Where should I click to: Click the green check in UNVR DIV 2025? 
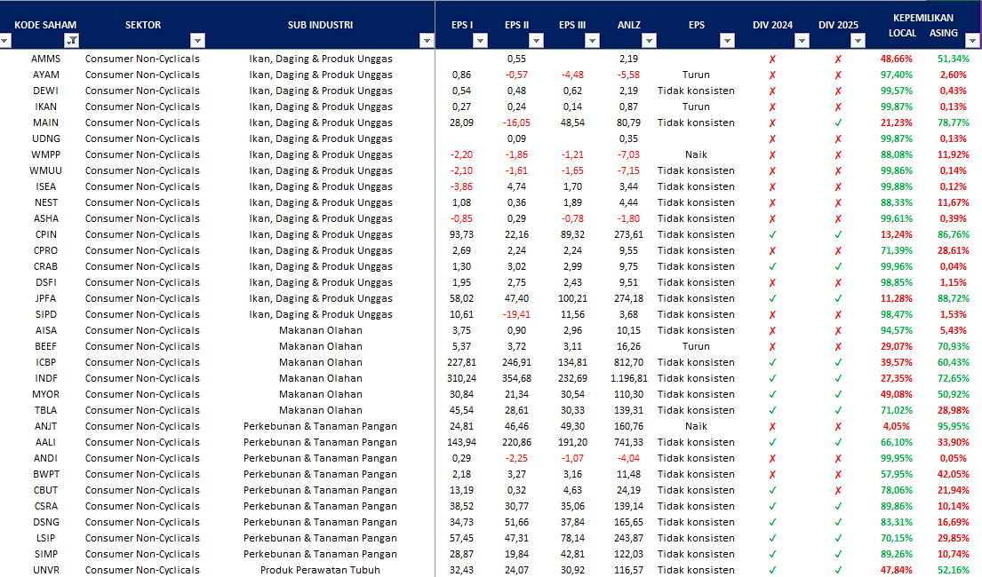pos(838,570)
